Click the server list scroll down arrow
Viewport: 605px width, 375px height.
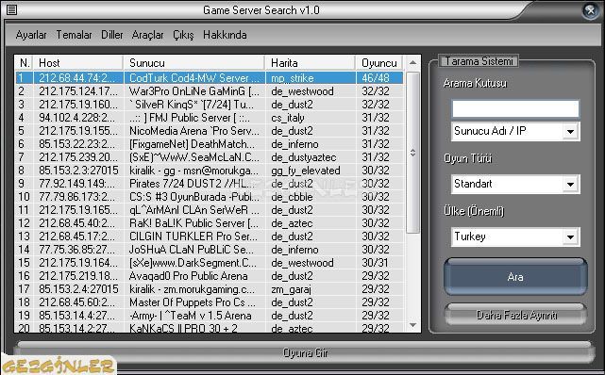tap(412, 325)
